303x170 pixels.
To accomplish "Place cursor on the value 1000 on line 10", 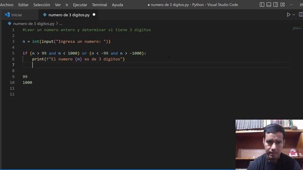I will tap(27, 83).
